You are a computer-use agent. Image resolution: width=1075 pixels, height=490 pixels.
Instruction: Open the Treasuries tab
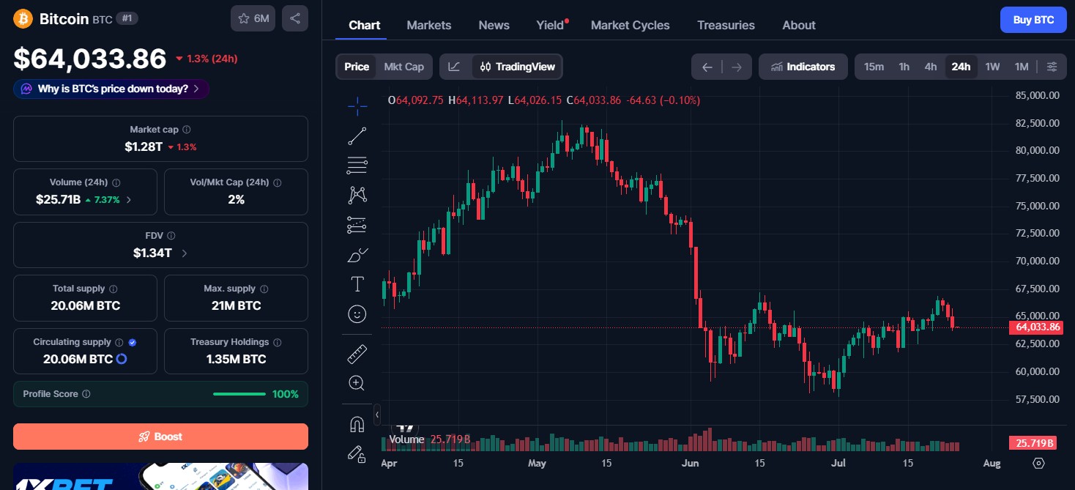point(726,25)
